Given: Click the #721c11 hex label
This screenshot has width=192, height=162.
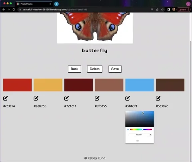Looking at the screenshot, I should tap(70, 106).
